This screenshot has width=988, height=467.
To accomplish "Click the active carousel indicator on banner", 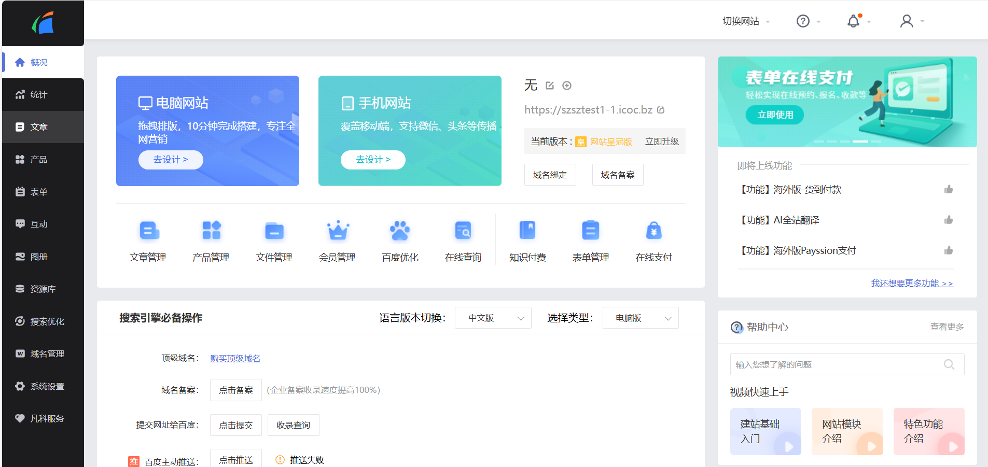I will [x=860, y=141].
